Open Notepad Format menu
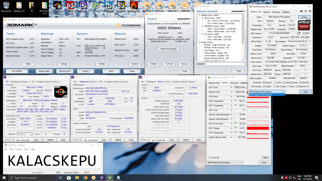The width and height of the screenshot is (322, 181). coord(18,149)
